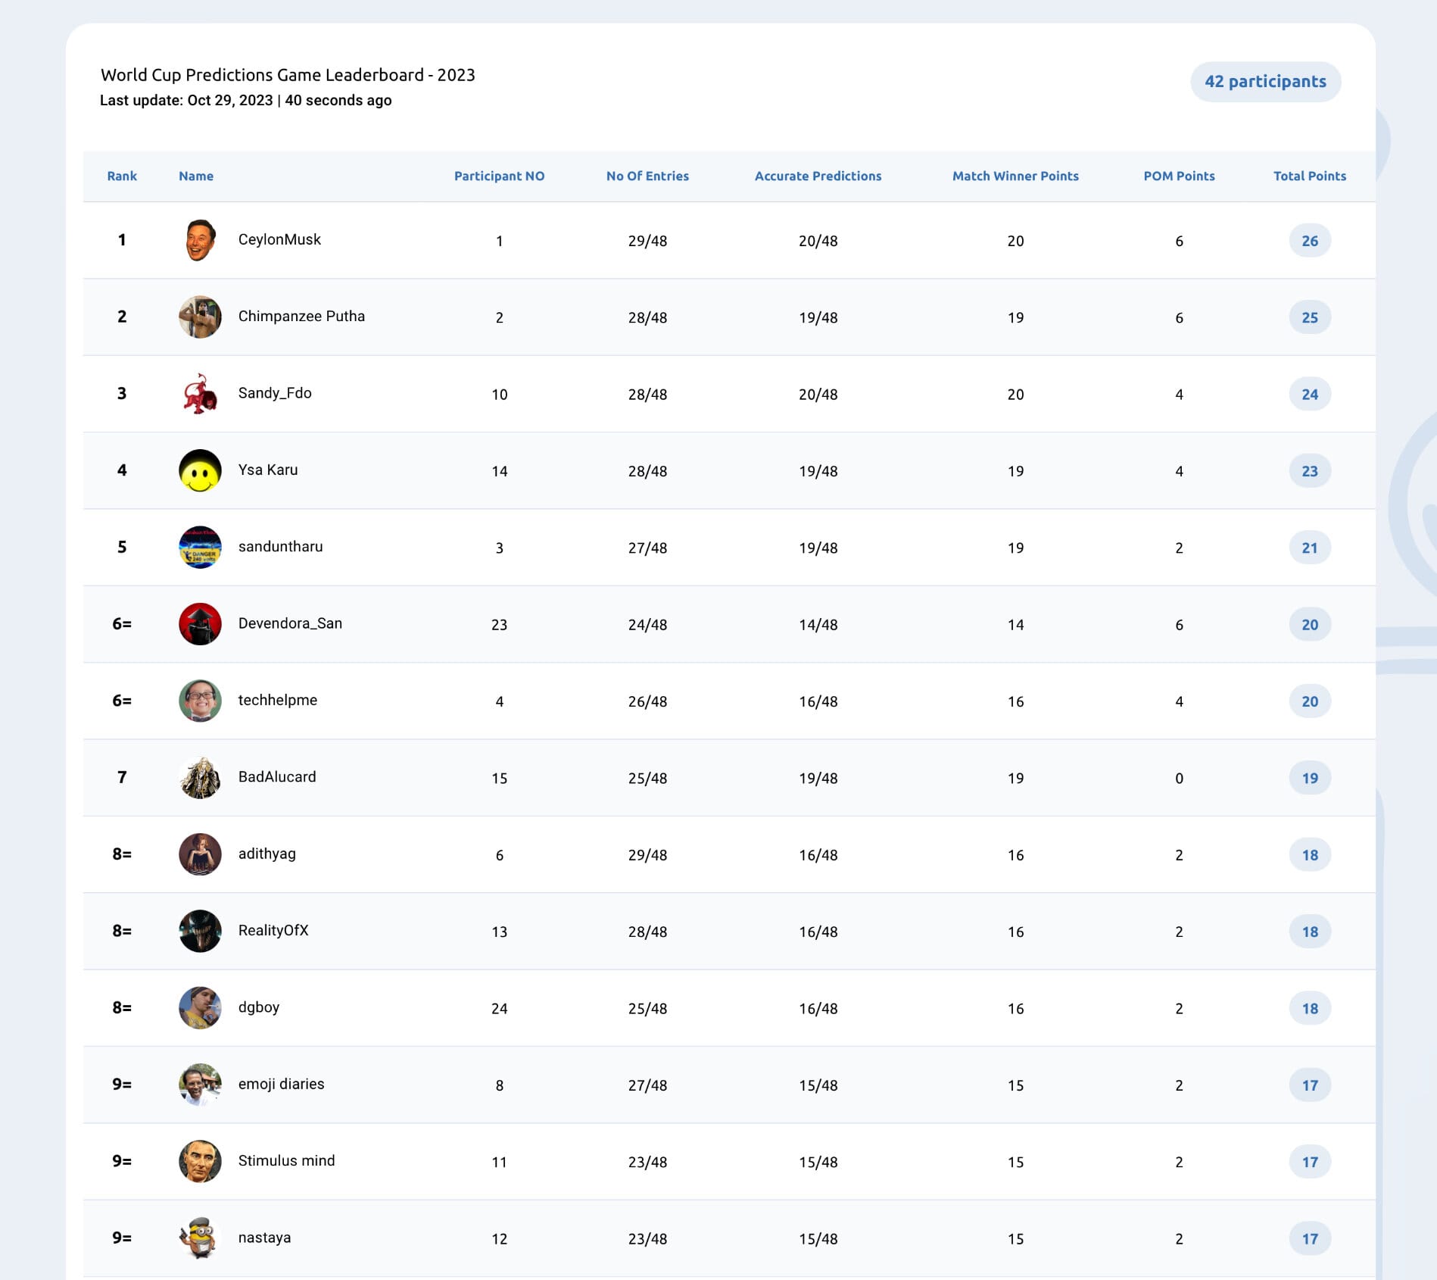This screenshot has height=1280, width=1437.
Task: Click CeylonMusk's total points badge 26
Action: click(x=1310, y=241)
